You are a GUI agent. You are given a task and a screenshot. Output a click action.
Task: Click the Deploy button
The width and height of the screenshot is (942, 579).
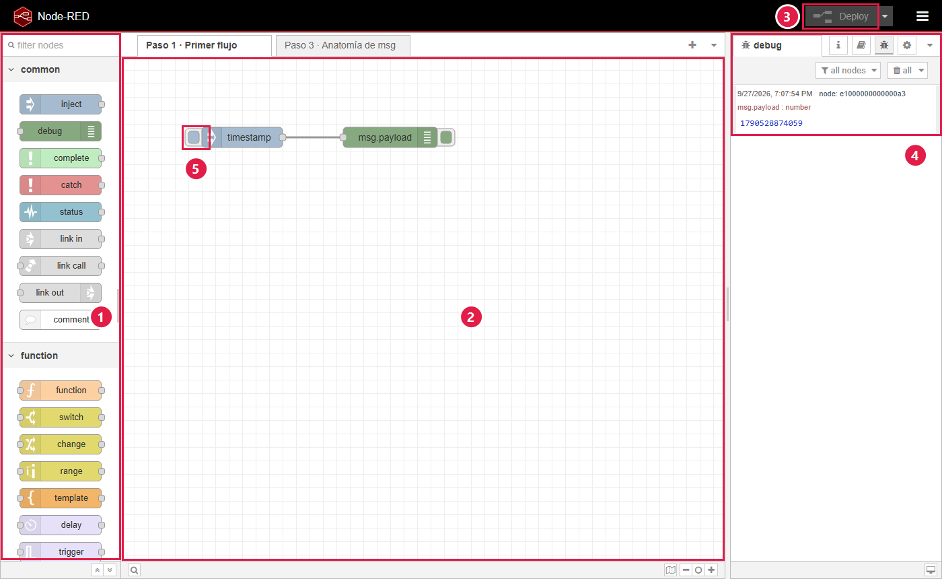[x=841, y=16]
